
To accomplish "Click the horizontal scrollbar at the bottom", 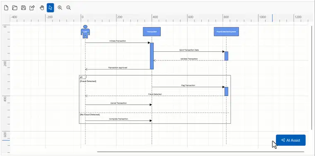I will [201, 152].
